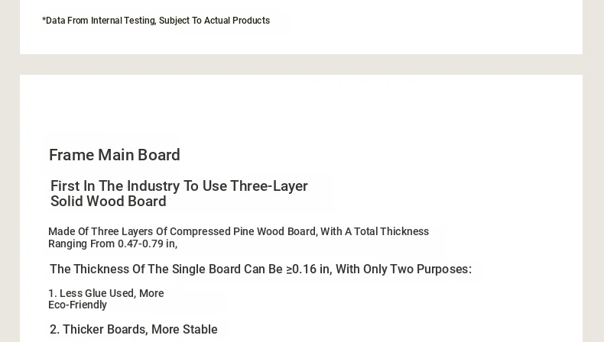Click the 'Frame Main Board' heading
604x342 pixels.
(x=115, y=155)
